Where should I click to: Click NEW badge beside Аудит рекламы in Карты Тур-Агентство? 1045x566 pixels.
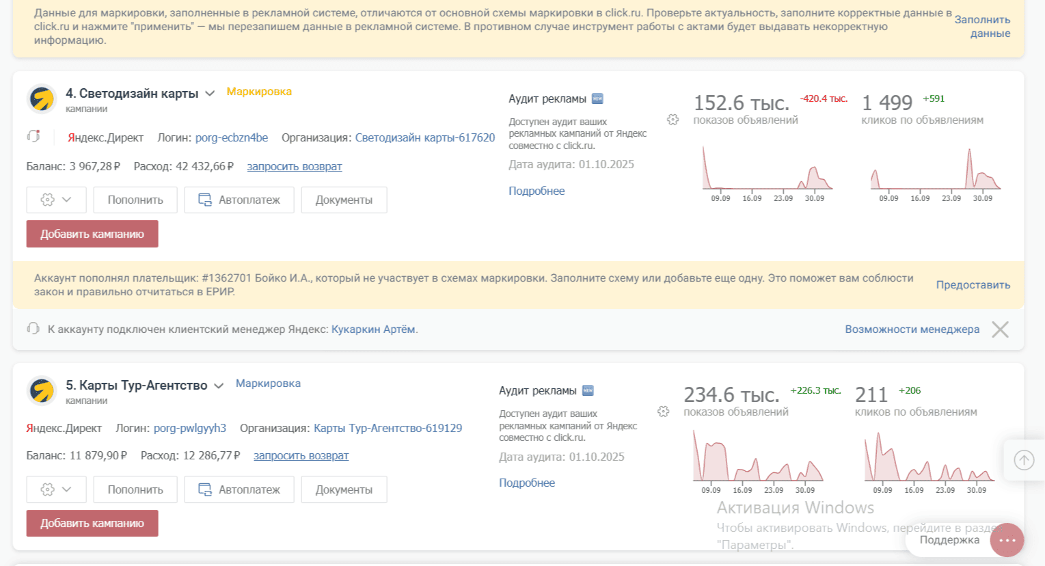(x=588, y=390)
